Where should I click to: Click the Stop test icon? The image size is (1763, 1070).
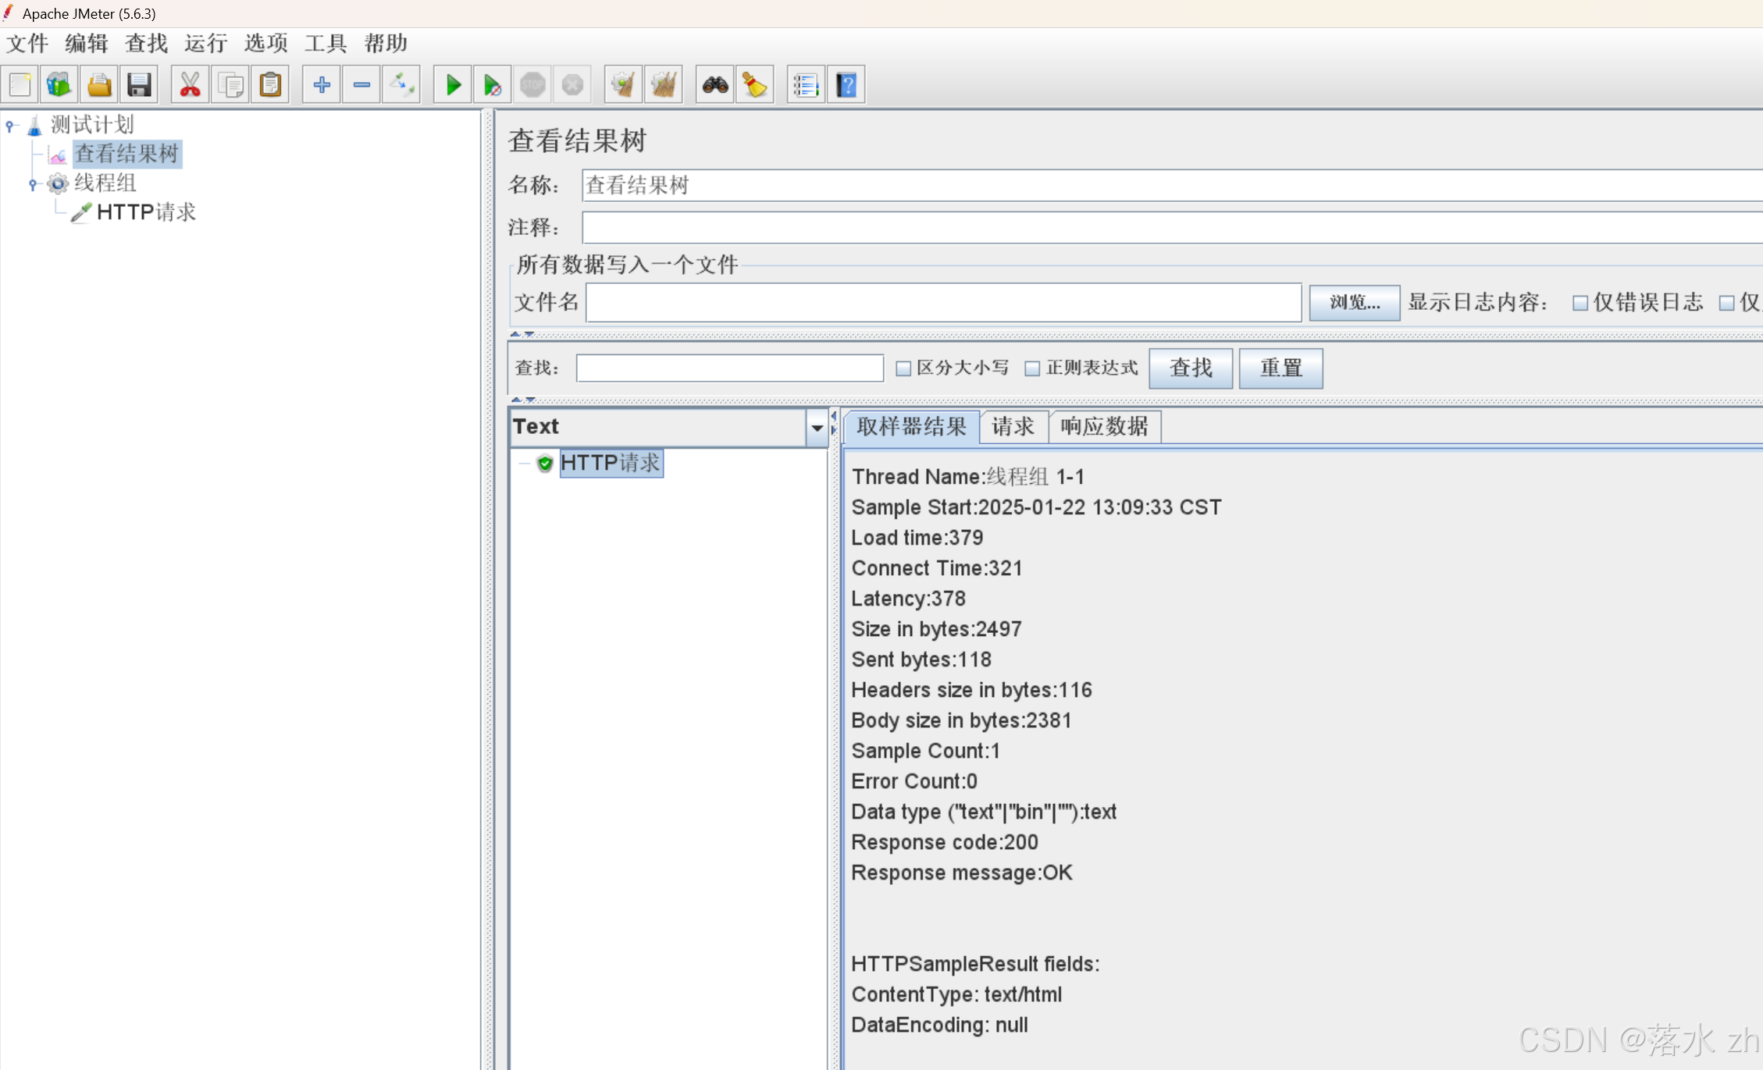click(x=532, y=84)
